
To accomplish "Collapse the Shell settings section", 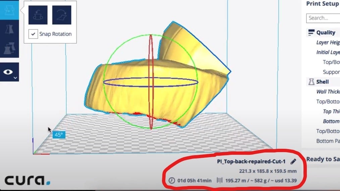I will 323,82.
